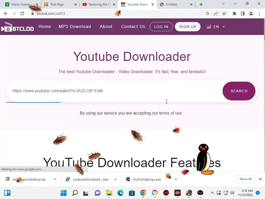Expand cockroachondesktop exe download options

(x=115, y=179)
